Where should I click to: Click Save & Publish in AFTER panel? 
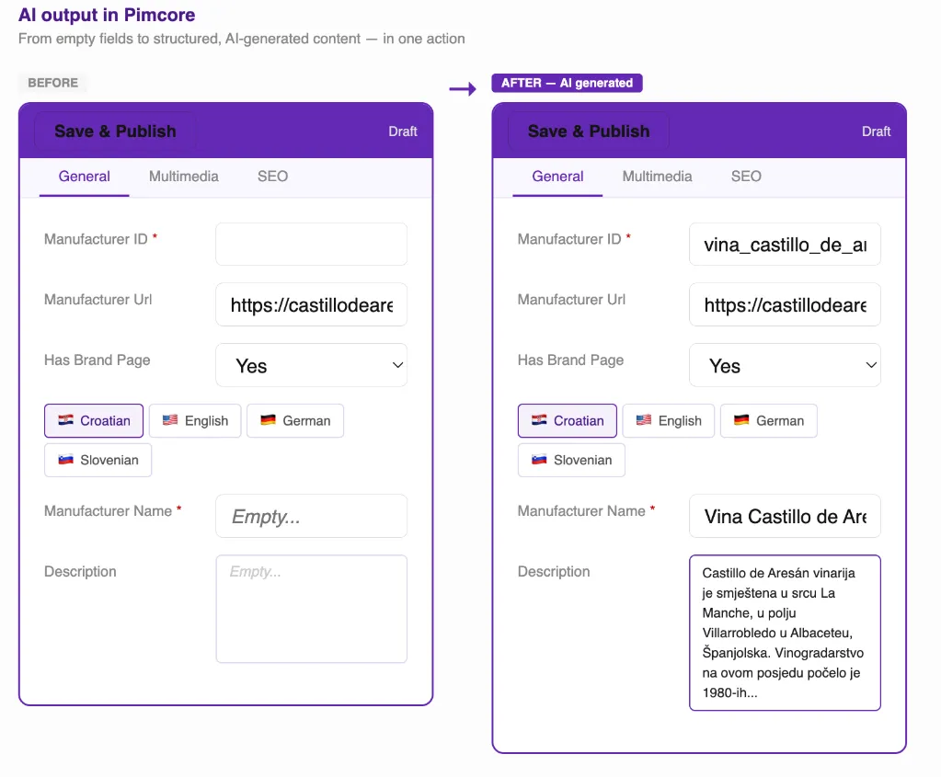click(589, 131)
